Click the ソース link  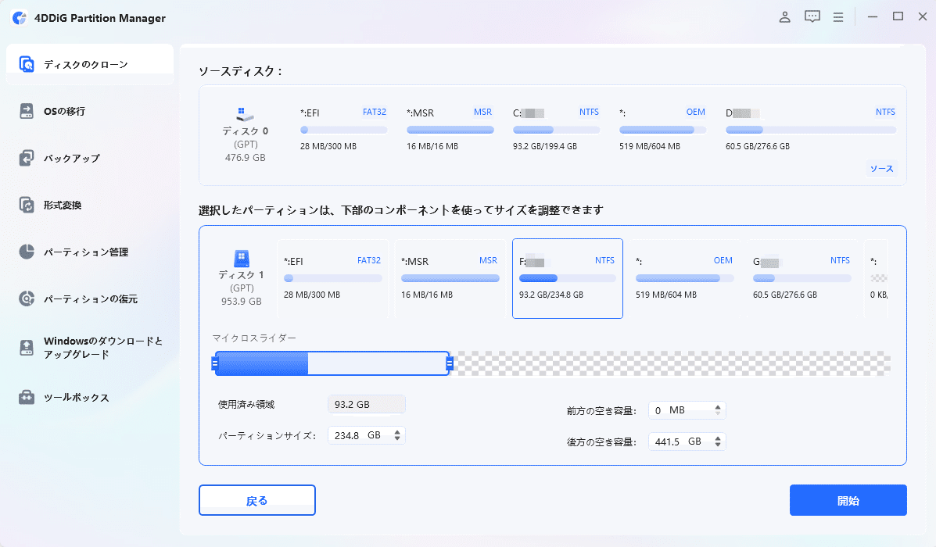(x=881, y=168)
